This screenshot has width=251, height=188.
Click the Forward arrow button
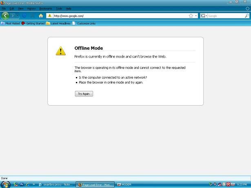13,15
